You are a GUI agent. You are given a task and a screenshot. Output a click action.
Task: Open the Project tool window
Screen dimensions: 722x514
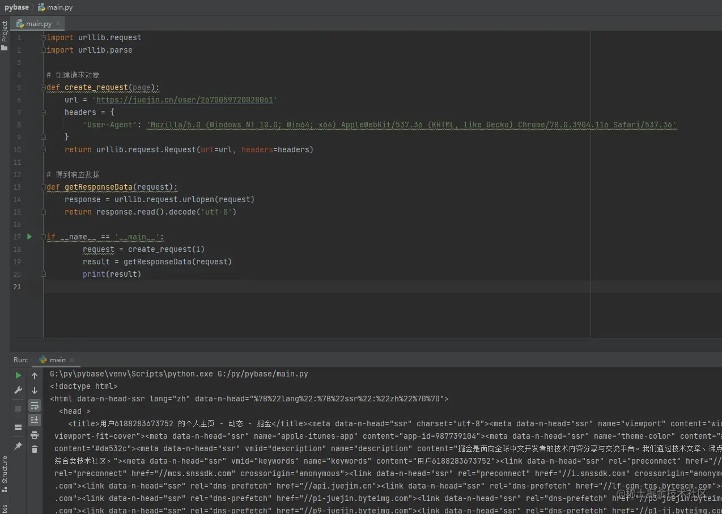pos(5,35)
